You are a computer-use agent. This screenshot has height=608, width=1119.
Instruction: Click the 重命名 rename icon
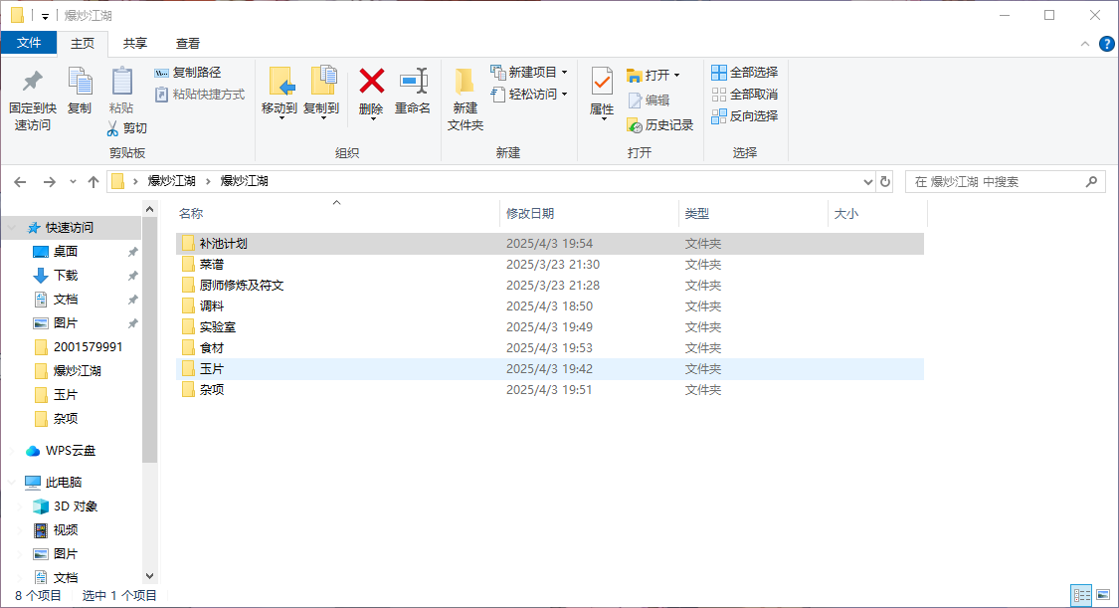coord(413,82)
